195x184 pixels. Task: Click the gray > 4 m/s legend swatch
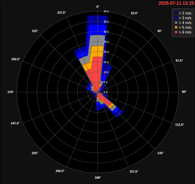click(x=176, y=23)
